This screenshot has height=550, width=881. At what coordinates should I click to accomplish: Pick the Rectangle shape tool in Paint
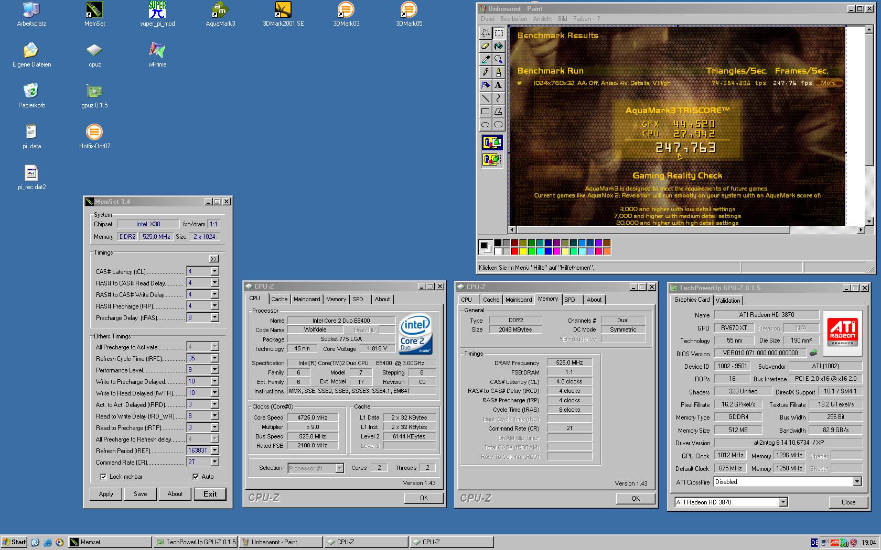pos(486,112)
